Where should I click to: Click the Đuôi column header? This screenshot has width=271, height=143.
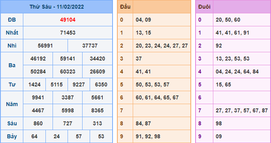tap(204, 7)
